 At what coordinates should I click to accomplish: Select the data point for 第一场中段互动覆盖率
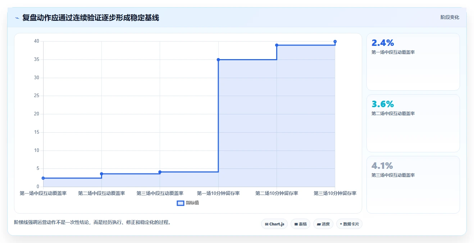point(43,178)
